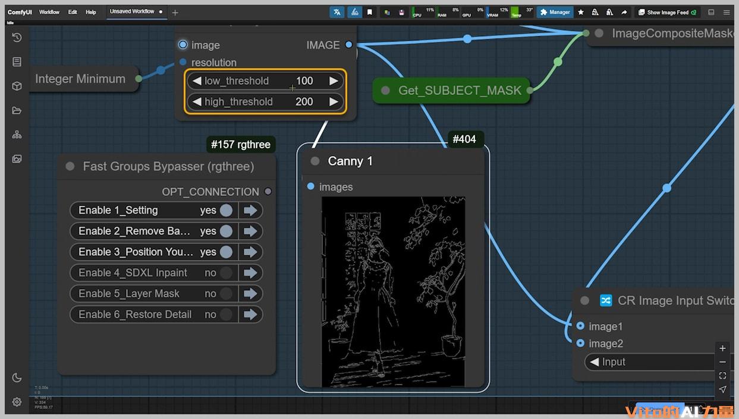The height and width of the screenshot is (419, 739).
Task: Click the OPT_CONNECTION output socket
Action: point(268,191)
